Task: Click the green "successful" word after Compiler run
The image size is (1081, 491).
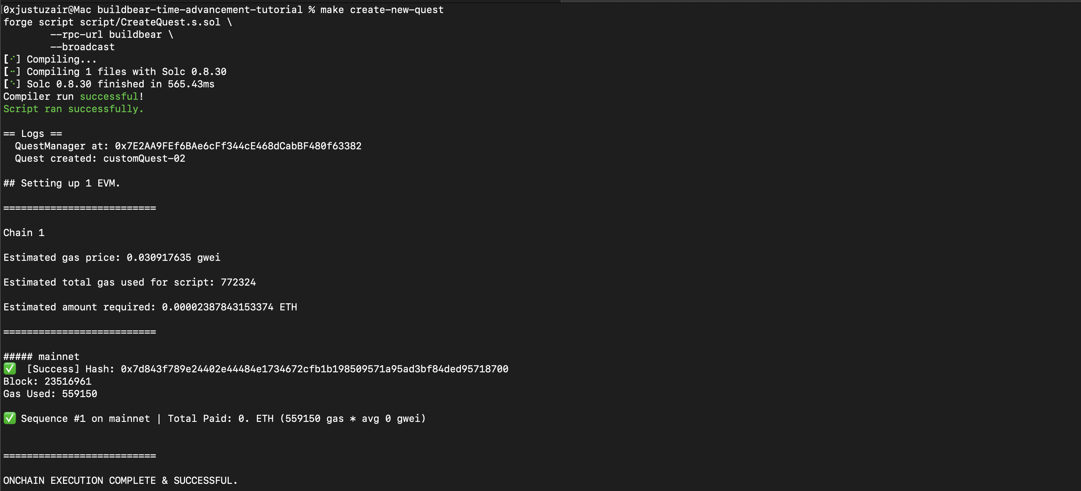Action: pyautogui.click(x=109, y=97)
